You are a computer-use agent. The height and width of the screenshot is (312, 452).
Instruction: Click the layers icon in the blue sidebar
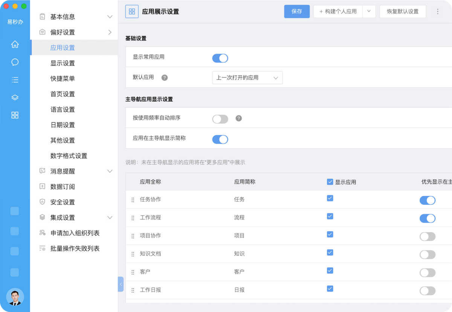point(15,97)
